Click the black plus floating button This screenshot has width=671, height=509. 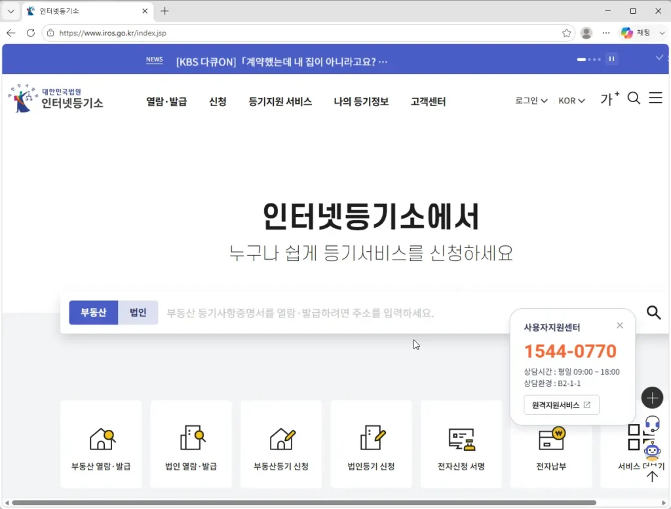click(x=652, y=398)
